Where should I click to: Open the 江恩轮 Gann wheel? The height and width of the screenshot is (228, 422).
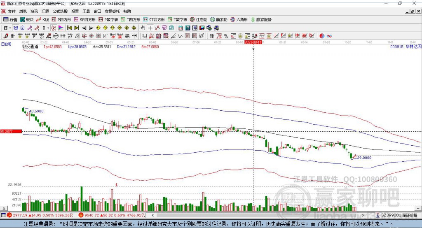[x=199, y=20]
